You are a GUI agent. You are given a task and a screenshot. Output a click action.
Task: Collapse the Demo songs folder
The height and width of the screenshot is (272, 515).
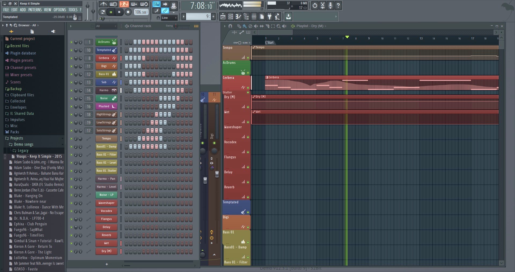(24, 144)
